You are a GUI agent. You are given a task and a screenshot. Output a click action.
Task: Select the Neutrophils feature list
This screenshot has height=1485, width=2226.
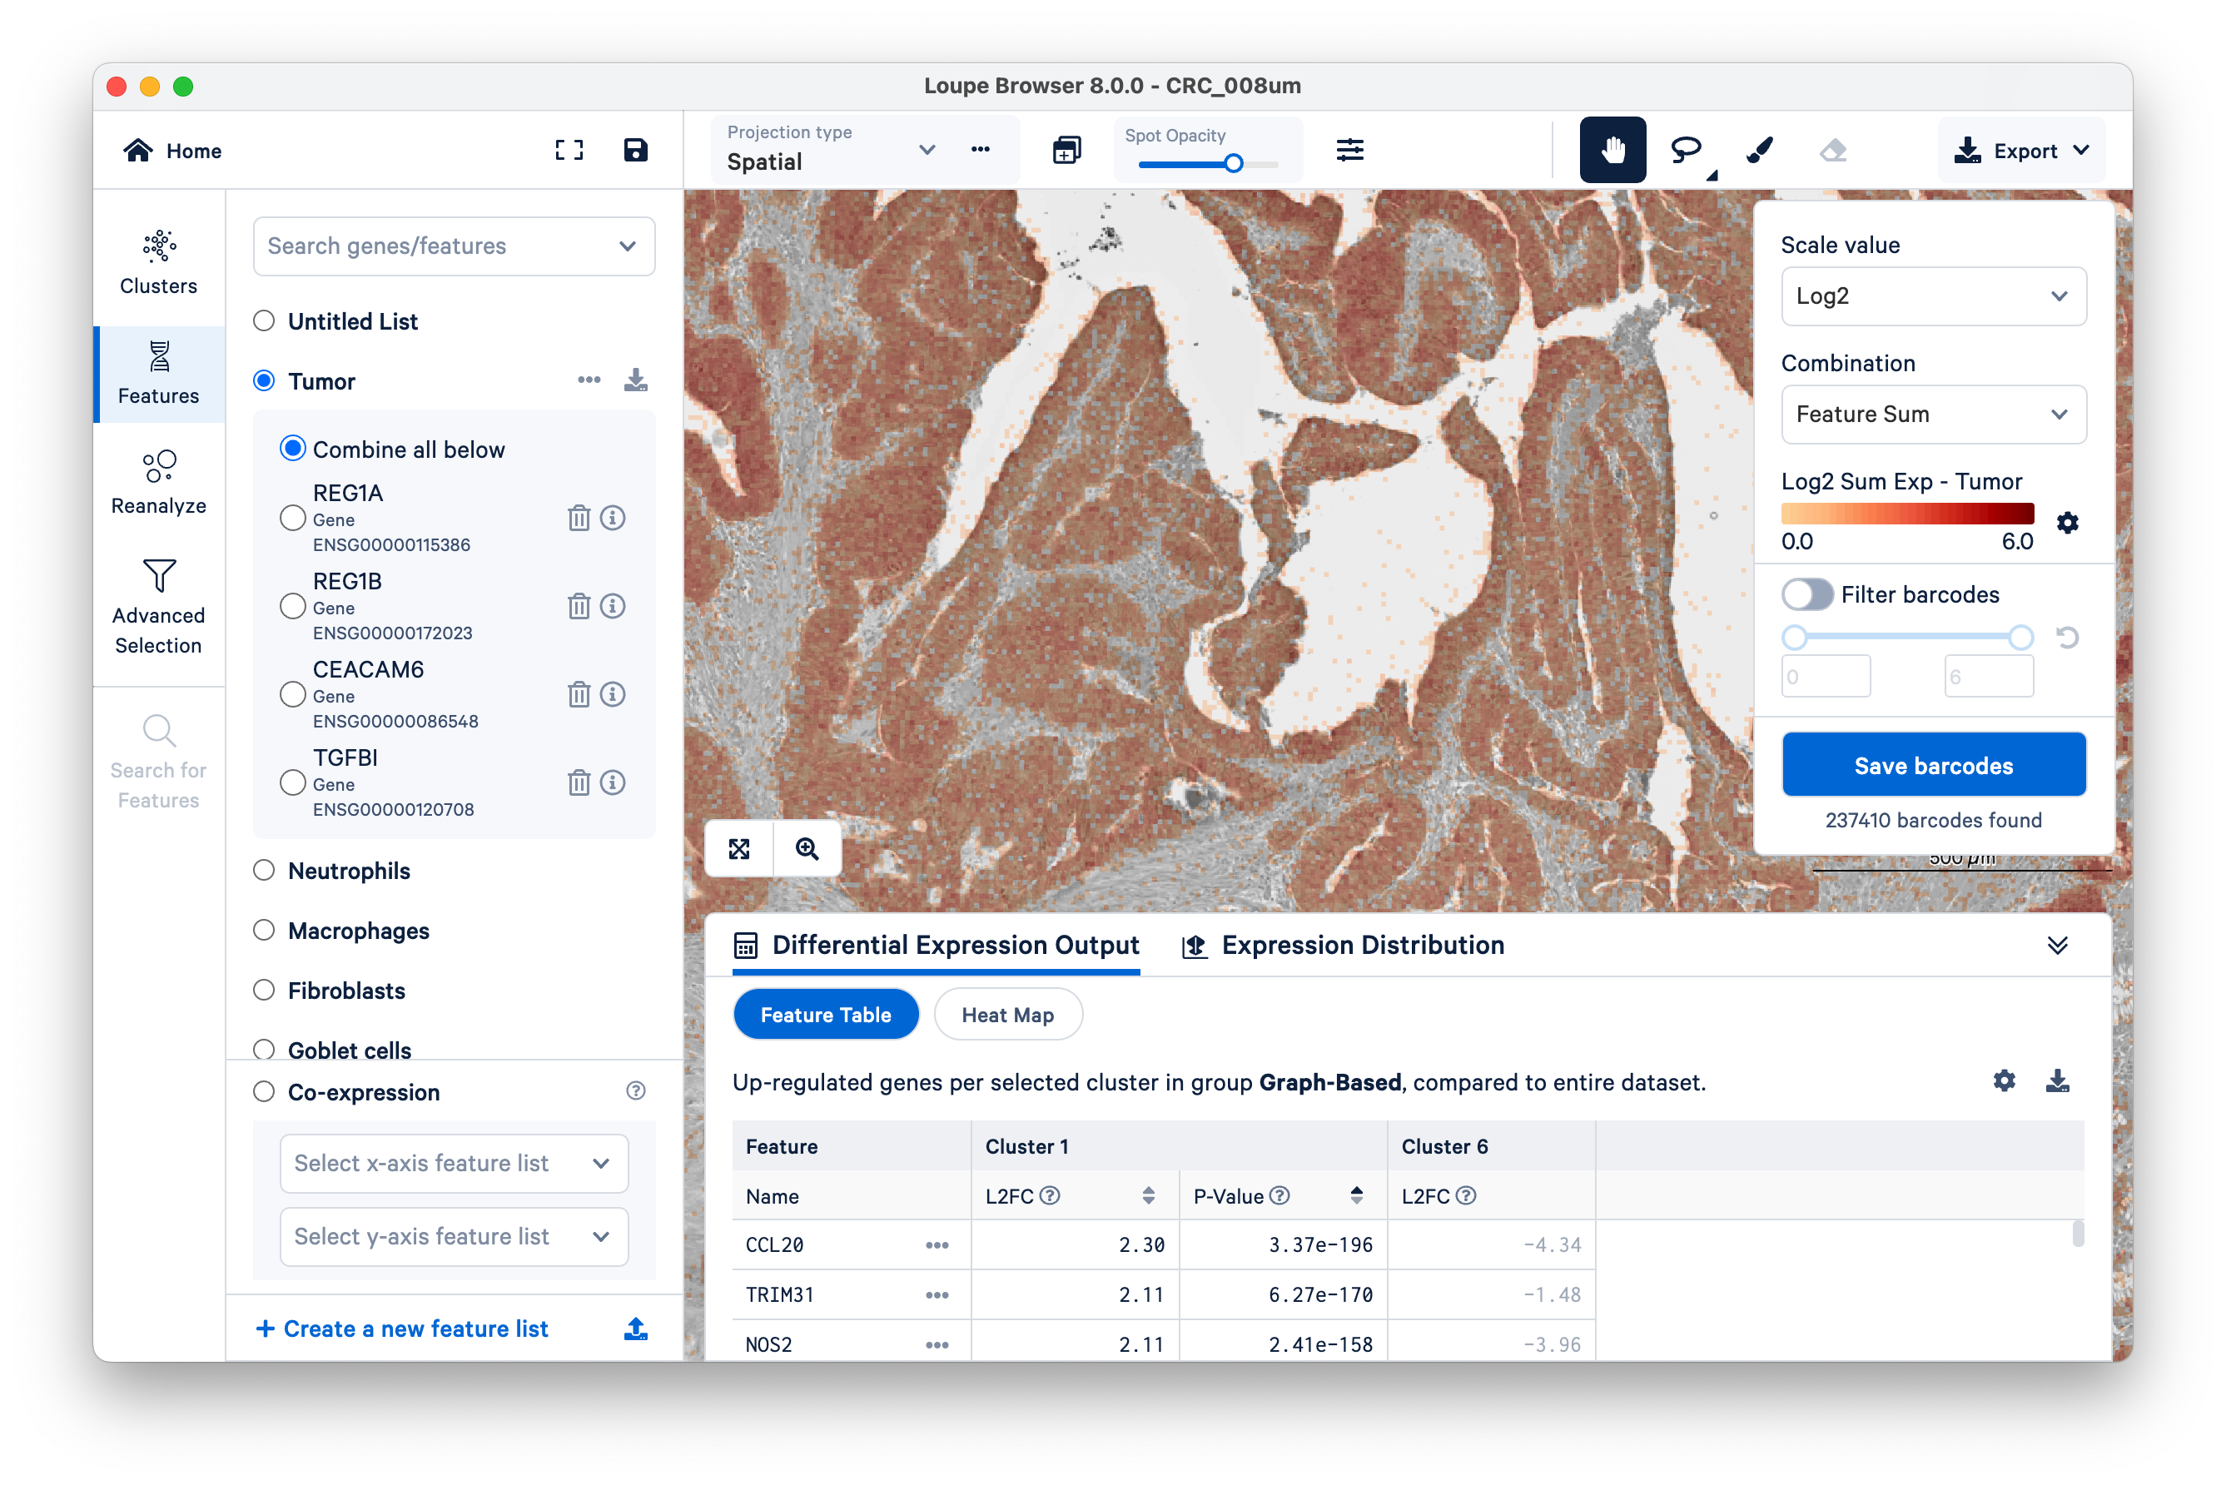pyautogui.click(x=264, y=871)
